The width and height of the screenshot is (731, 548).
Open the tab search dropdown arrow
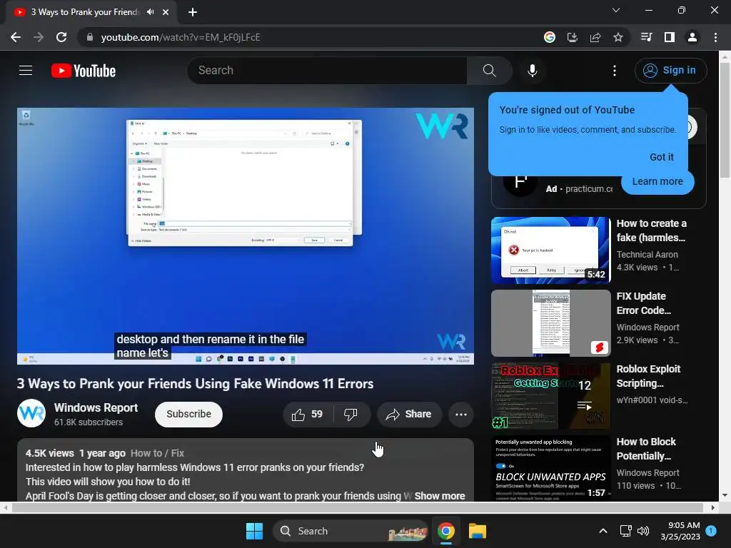[616, 10]
